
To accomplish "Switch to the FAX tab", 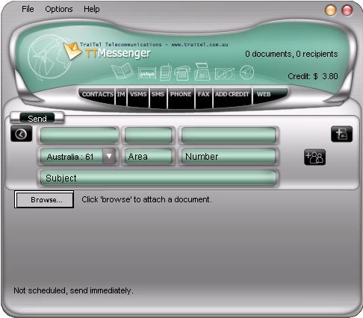I will point(204,94).
